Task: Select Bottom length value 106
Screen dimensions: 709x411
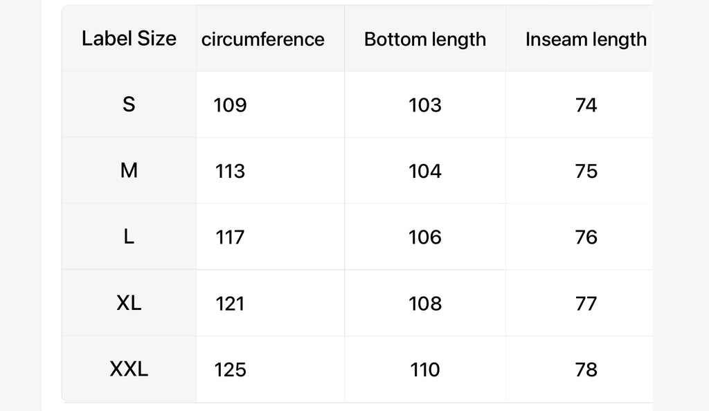Action: coord(425,237)
